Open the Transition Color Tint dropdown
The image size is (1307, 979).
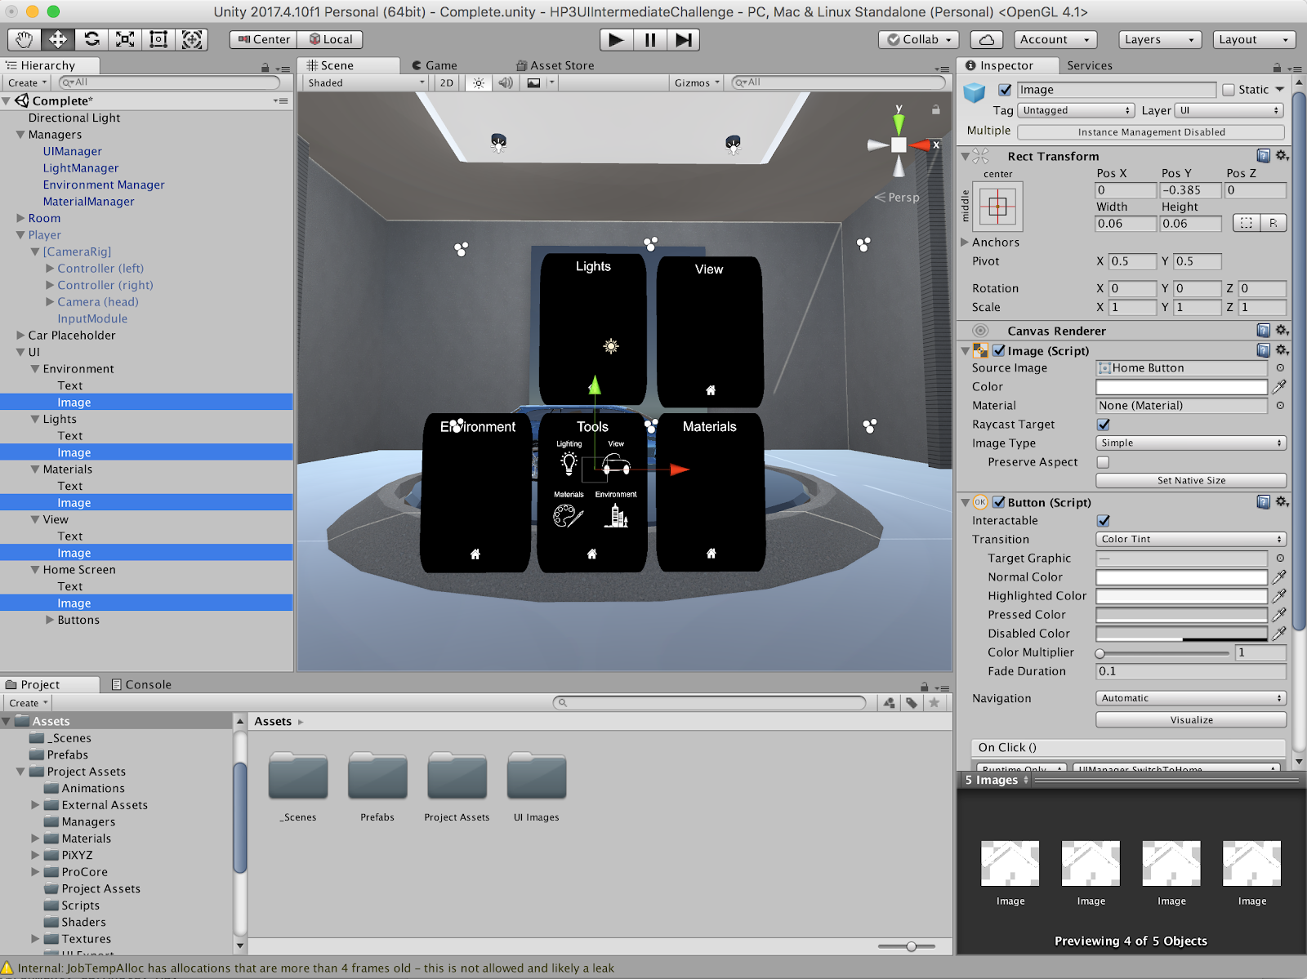(x=1190, y=539)
